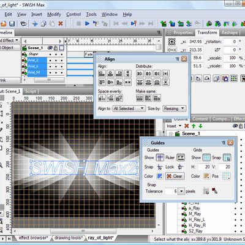Toggle the Ruler button in Guides panel
Screen dimensions: 245x245
click(181, 157)
